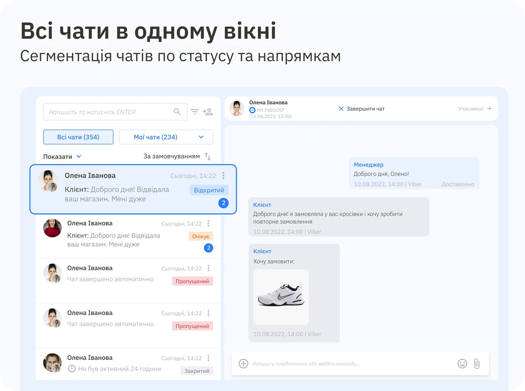
Task: Select the chat with red-dressed avatar
Action: coord(128,236)
